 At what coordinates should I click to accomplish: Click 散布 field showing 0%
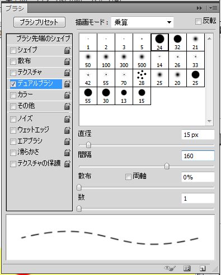pyautogui.click(x=198, y=177)
